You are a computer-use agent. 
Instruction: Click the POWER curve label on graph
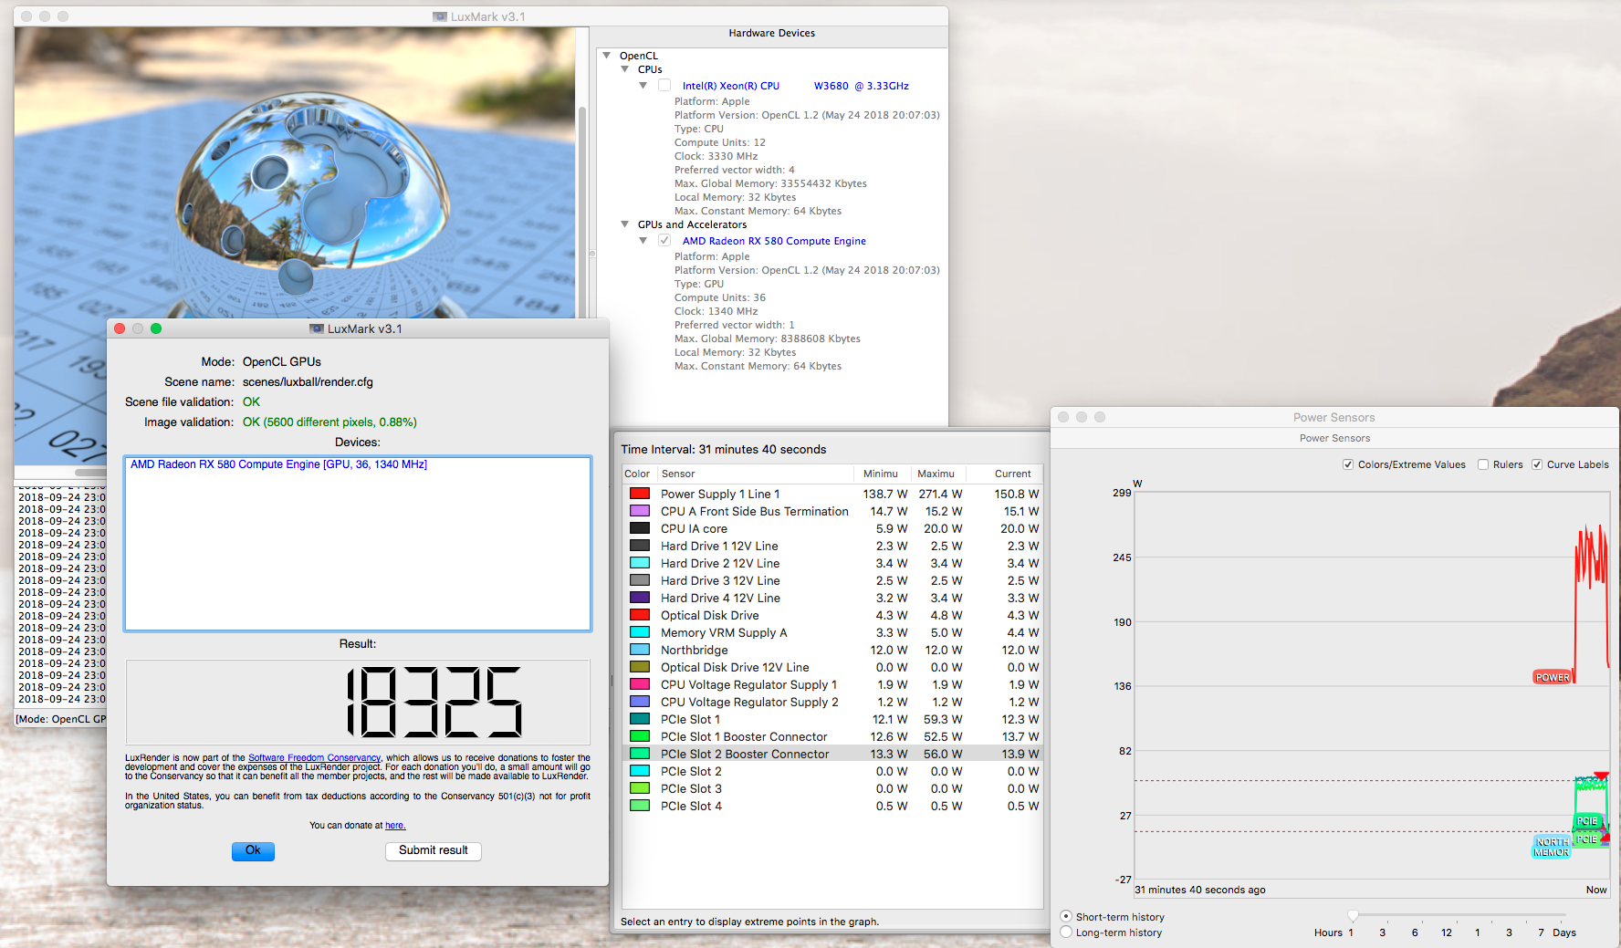pos(1552,677)
